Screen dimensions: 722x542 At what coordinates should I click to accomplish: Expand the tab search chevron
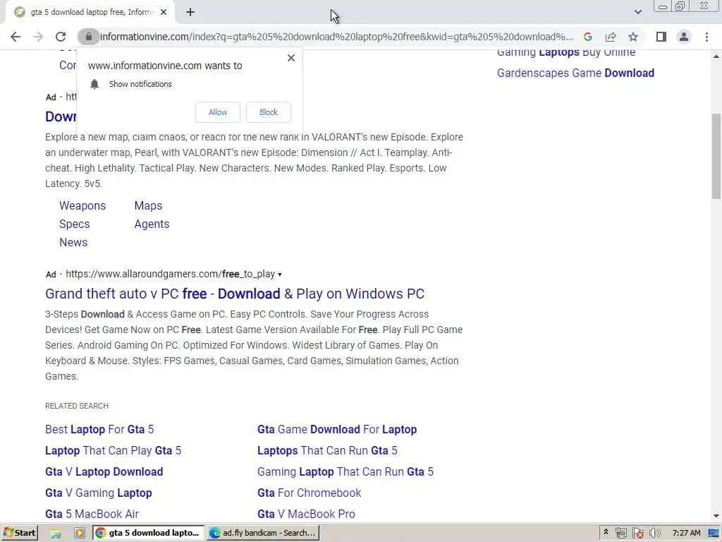click(637, 12)
